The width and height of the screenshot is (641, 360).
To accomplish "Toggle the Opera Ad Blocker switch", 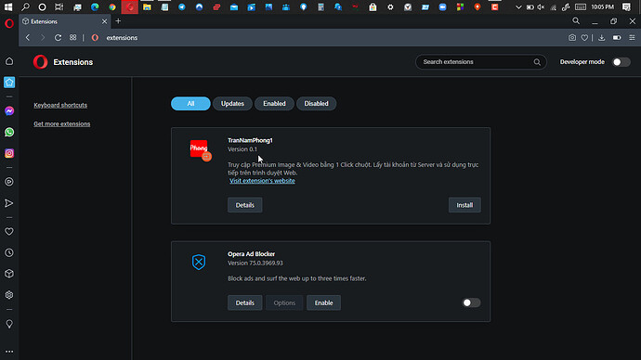I will coord(471,302).
